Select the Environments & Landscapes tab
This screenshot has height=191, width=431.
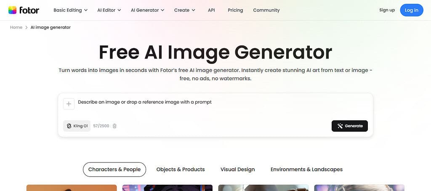306,170
